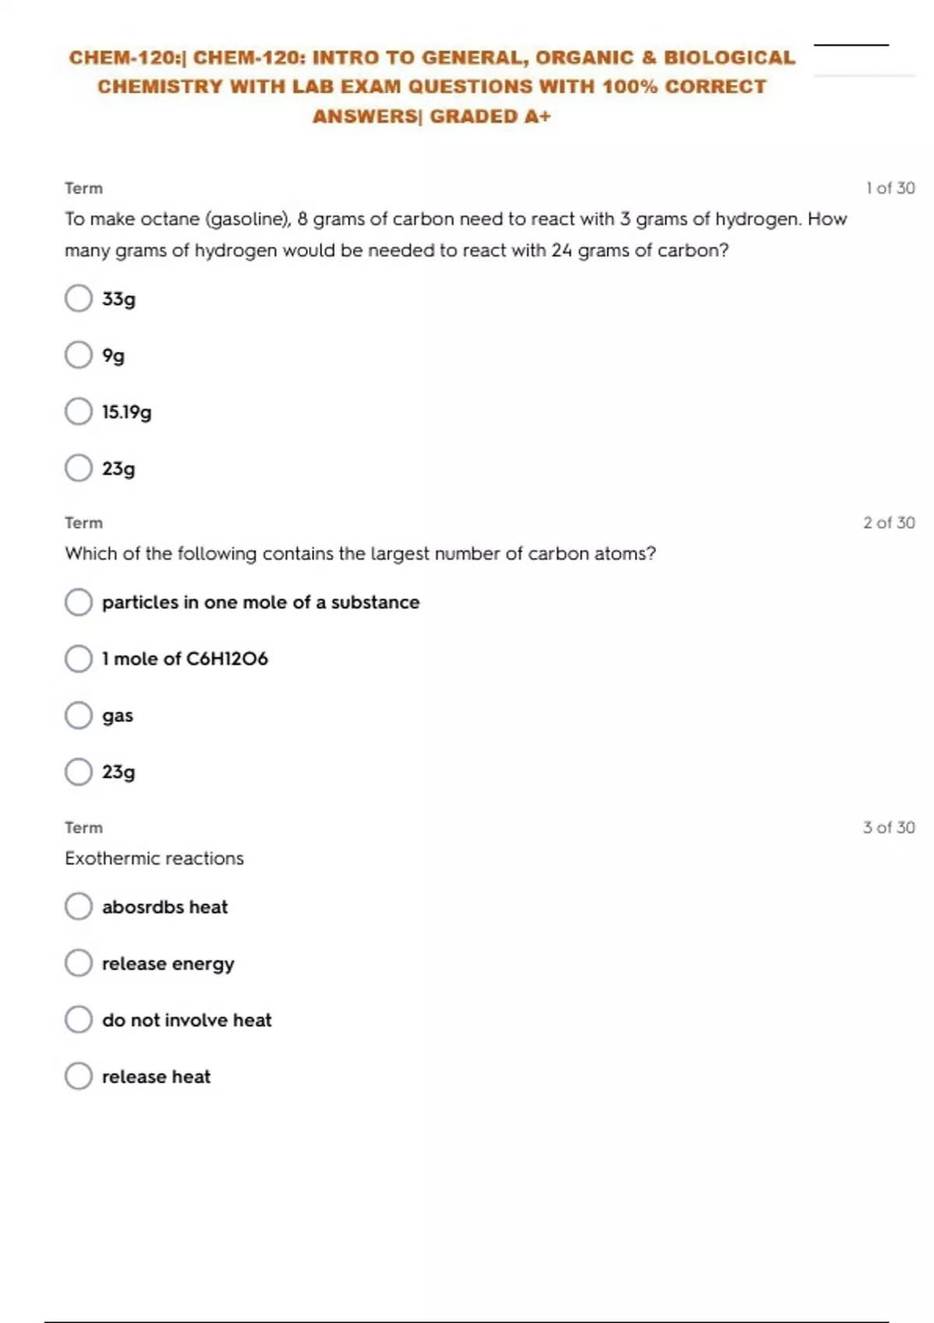This screenshot has width=934, height=1323.
Task: Choose the 'abosrdbs heat' option
Action: click(79, 907)
